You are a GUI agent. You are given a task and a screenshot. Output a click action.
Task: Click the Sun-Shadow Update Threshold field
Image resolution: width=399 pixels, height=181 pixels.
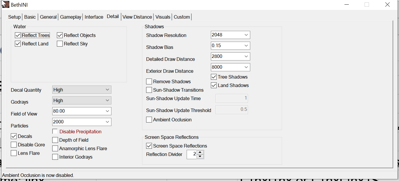click(x=232, y=109)
